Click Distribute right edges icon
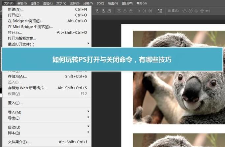This screenshot has width=225, height=147. [150, 11]
